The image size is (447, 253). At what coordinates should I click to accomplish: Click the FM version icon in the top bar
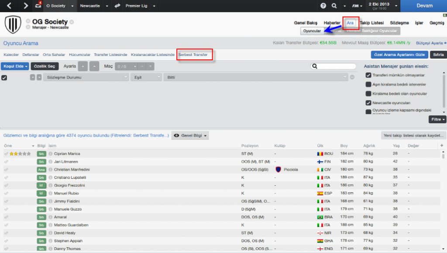pyautogui.click(x=355, y=6)
